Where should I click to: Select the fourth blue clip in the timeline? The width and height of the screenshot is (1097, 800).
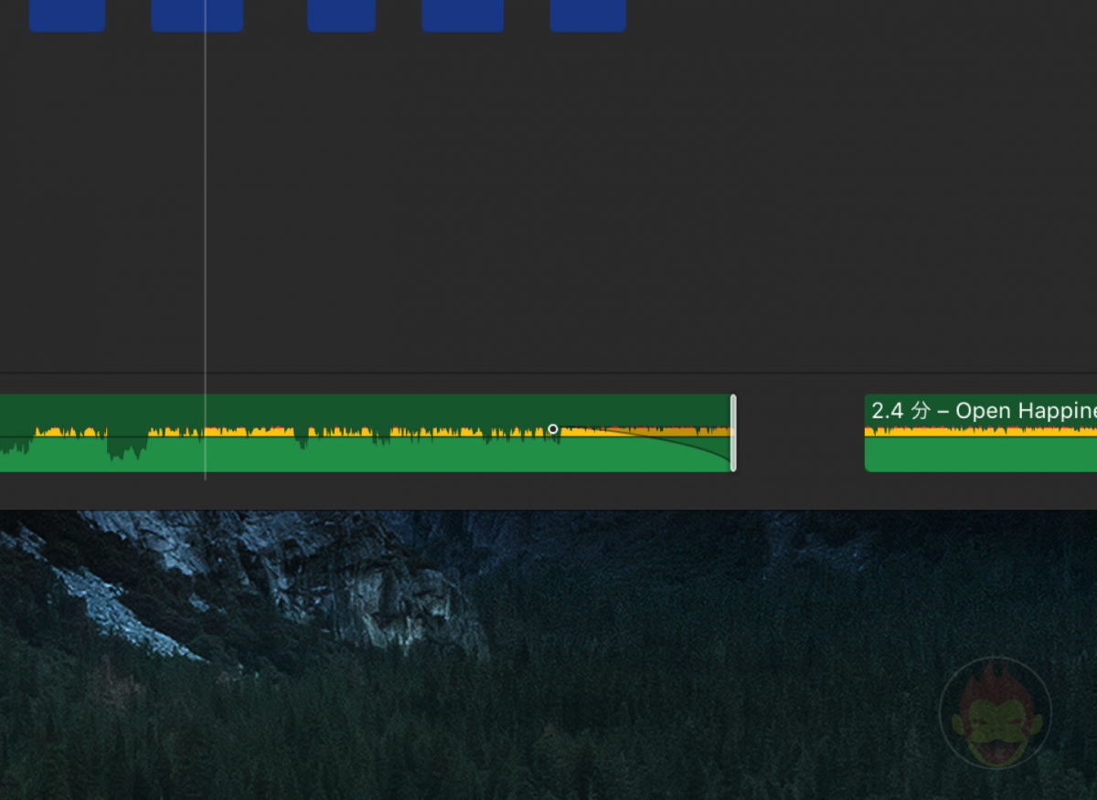[x=463, y=14]
